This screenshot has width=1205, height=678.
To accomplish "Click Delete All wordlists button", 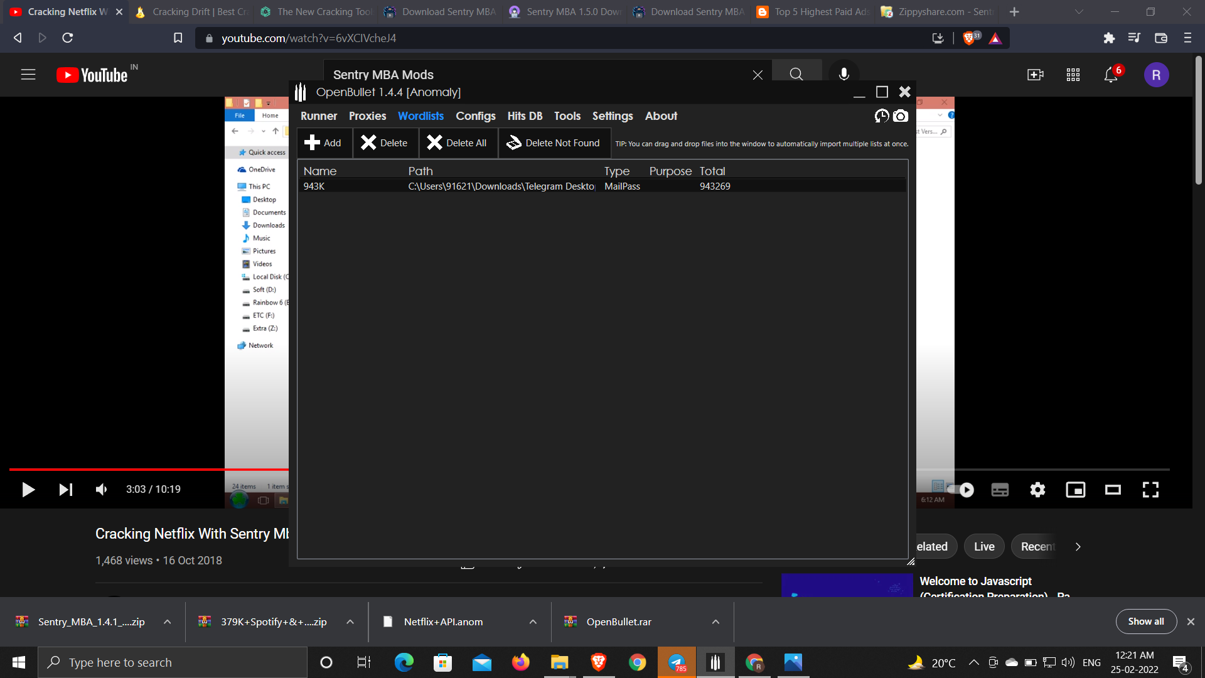I will point(458,143).
